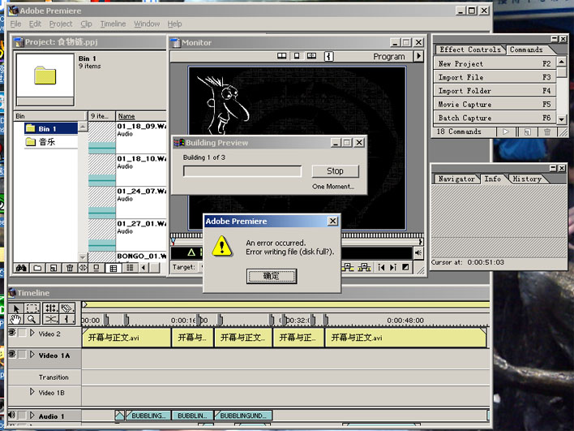Open the Edit menu

[x=35, y=24]
